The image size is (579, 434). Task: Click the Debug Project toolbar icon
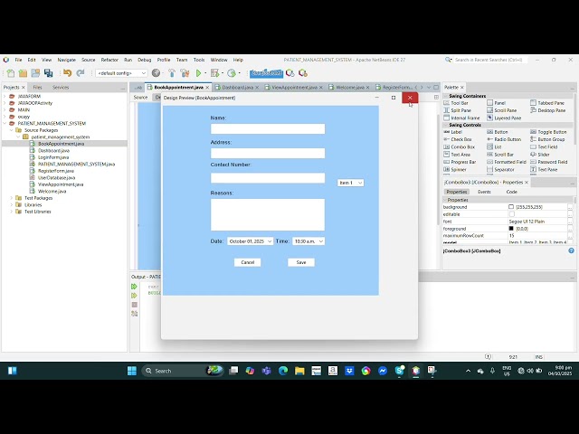pos(214,73)
